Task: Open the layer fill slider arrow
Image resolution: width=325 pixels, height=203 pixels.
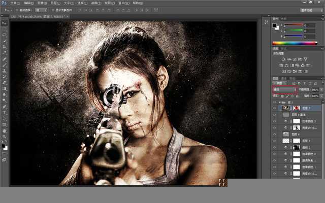Action: pyautogui.click(x=321, y=96)
